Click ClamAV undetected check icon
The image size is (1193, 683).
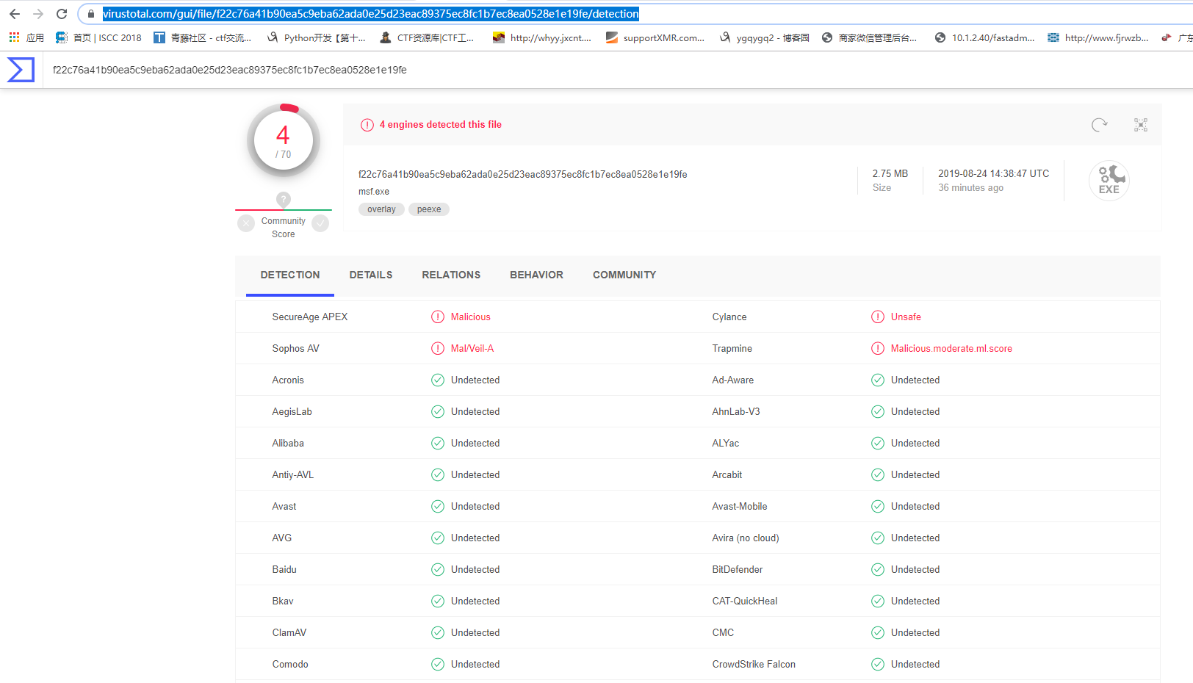[438, 632]
